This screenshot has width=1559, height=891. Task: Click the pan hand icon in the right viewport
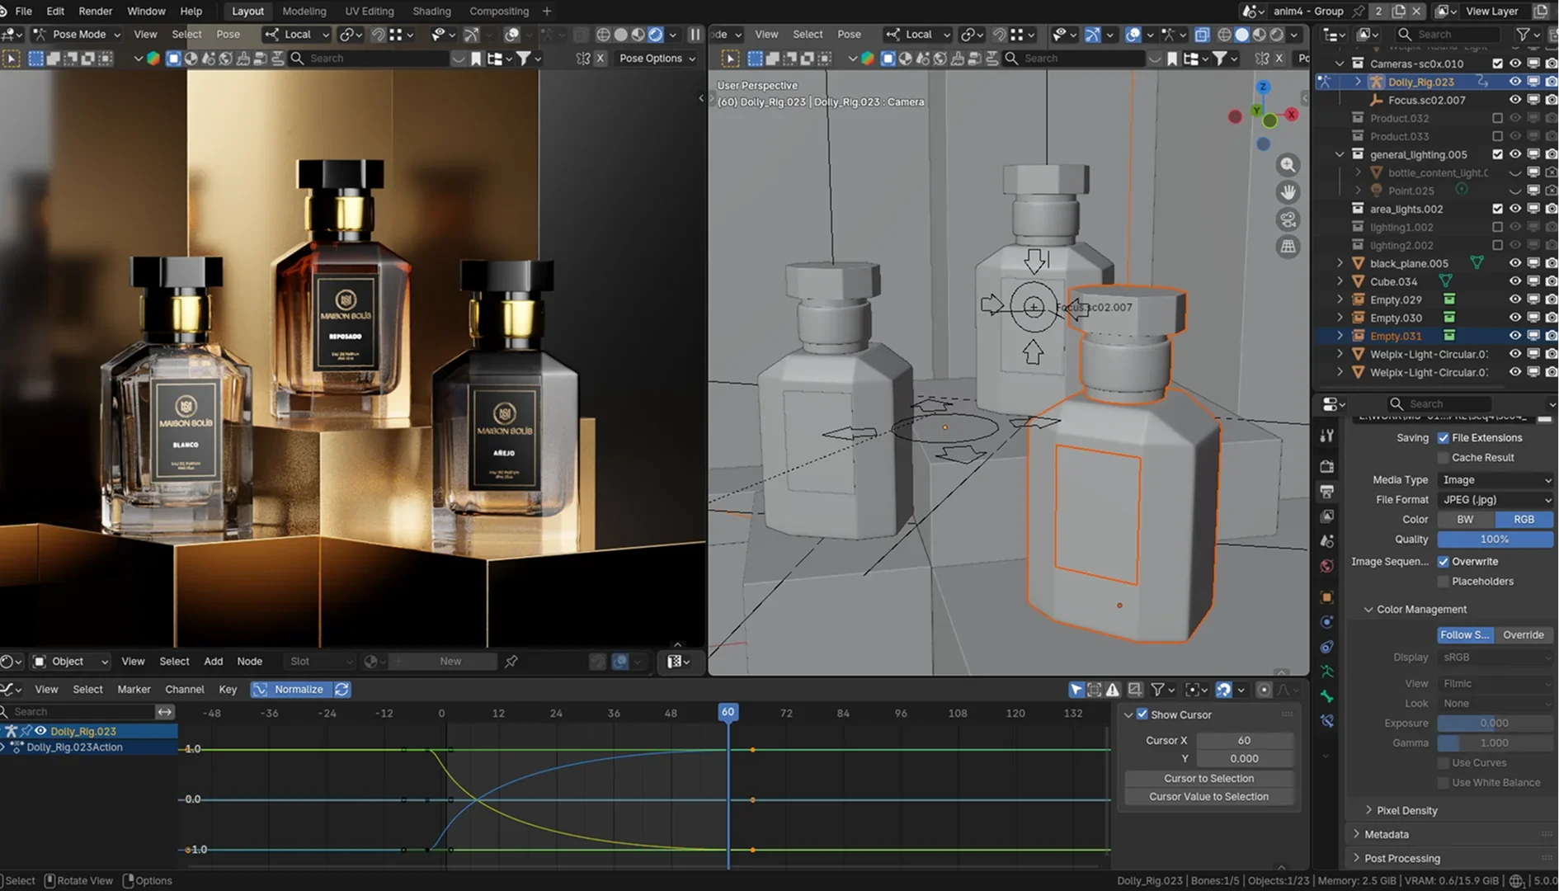tap(1288, 192)
